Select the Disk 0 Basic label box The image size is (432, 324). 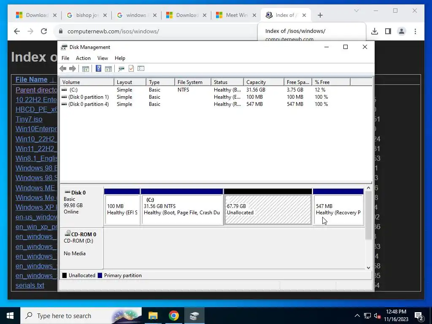pos(81,206)
